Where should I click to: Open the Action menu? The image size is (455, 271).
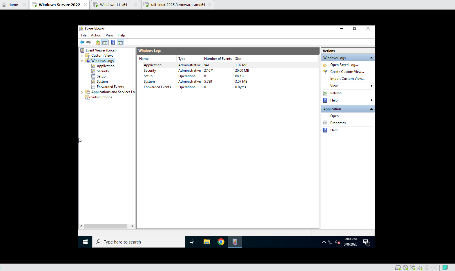[x=96, y=35]
